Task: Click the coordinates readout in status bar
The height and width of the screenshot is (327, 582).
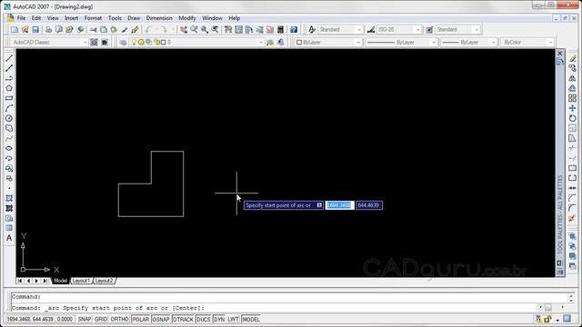Action: pyautogui.click(x=40, y=319)
